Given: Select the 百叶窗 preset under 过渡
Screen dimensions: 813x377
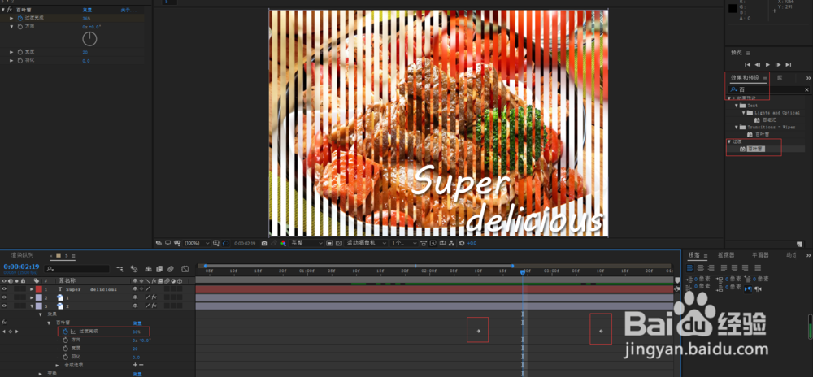Looking at the screenshot, I should pyautogui.click(x=756, y=149).
